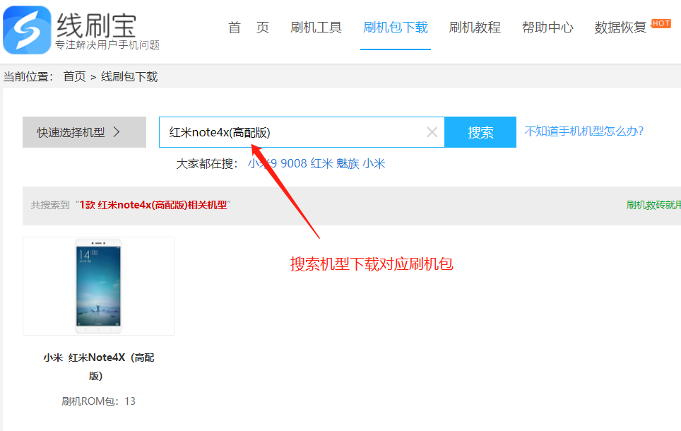Screen dimensions: 681x431
Task: Switch to the 刷机教程 tab
Action: tap(475, 28)
